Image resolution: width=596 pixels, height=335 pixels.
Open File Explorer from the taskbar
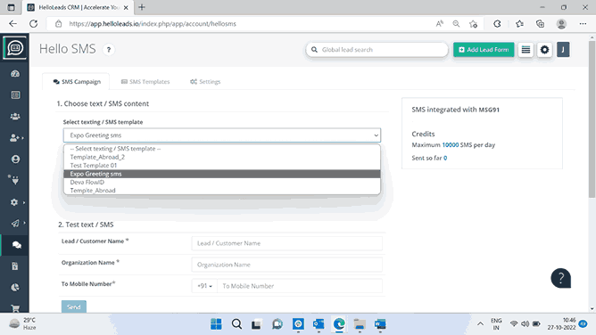pos(360,324)
